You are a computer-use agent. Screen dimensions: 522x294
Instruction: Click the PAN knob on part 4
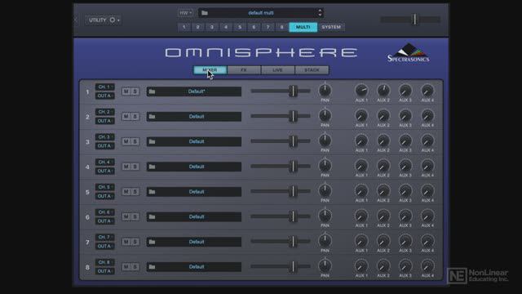point(325,165)
